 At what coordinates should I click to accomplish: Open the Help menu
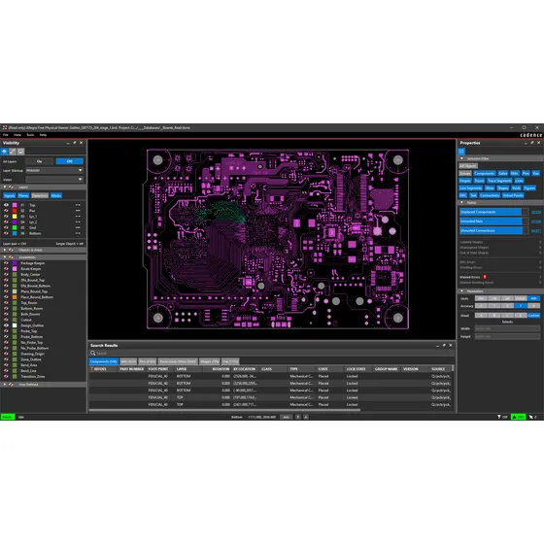click(43, 135)
